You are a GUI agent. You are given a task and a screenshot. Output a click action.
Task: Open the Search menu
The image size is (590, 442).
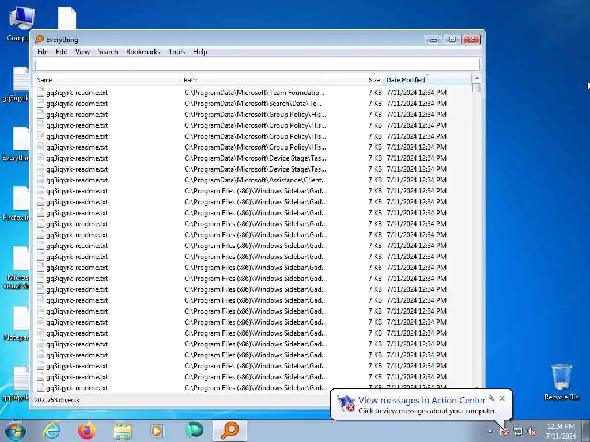coord(108,52)
